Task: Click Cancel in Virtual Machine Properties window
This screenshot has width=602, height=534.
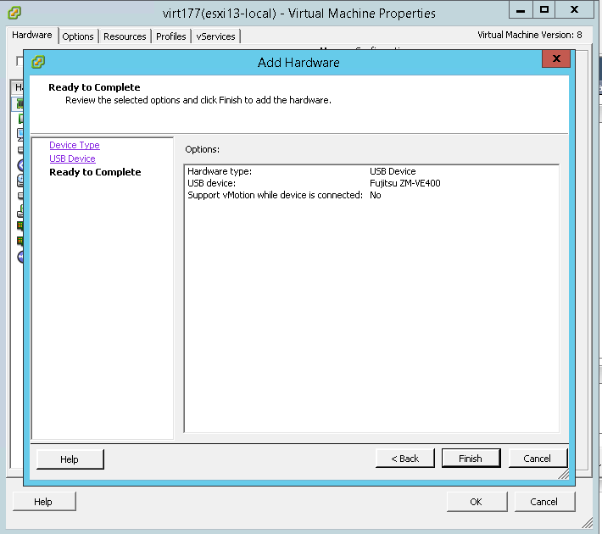Action: click(544, 502)
